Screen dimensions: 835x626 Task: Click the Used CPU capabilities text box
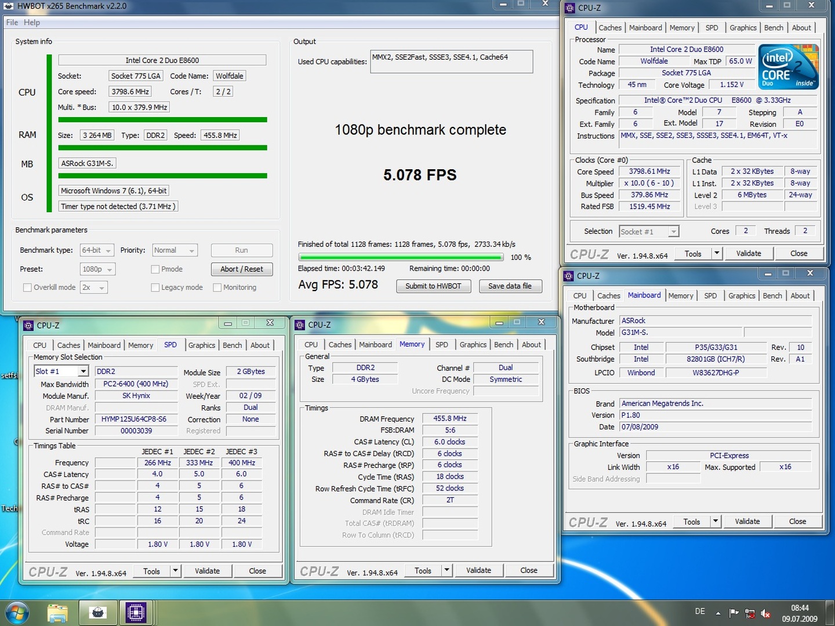tap(452, 62)
